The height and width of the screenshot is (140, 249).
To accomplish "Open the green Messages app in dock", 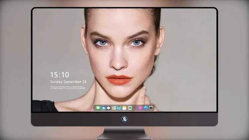I will (x=98, y=108).
